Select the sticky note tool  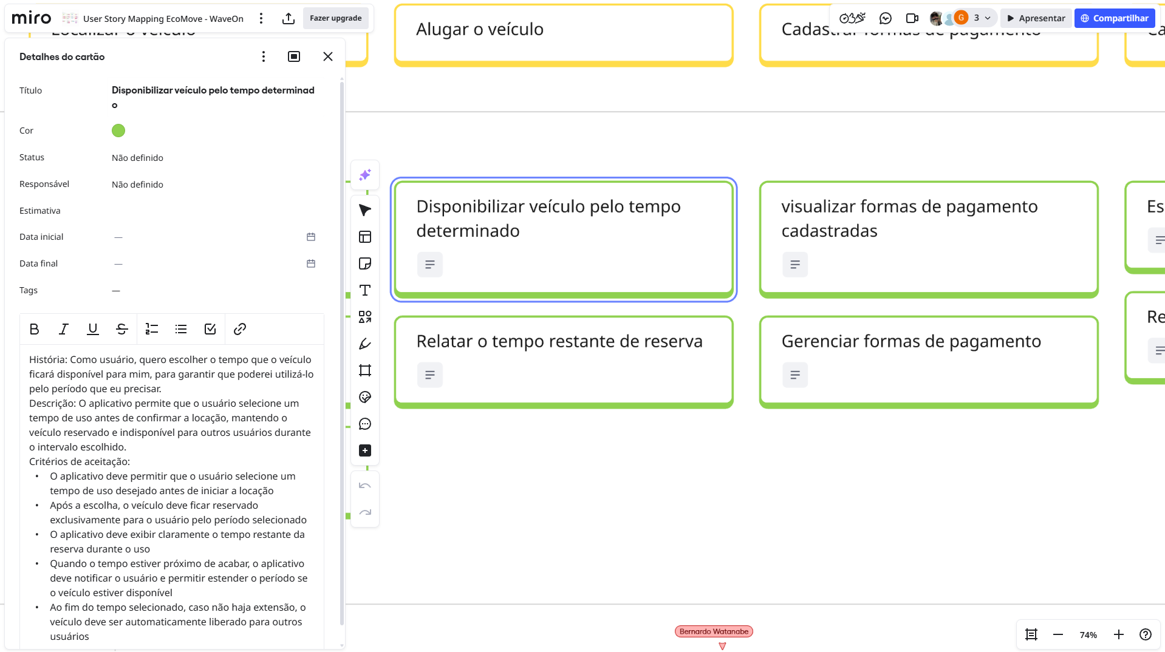[364, 263]
